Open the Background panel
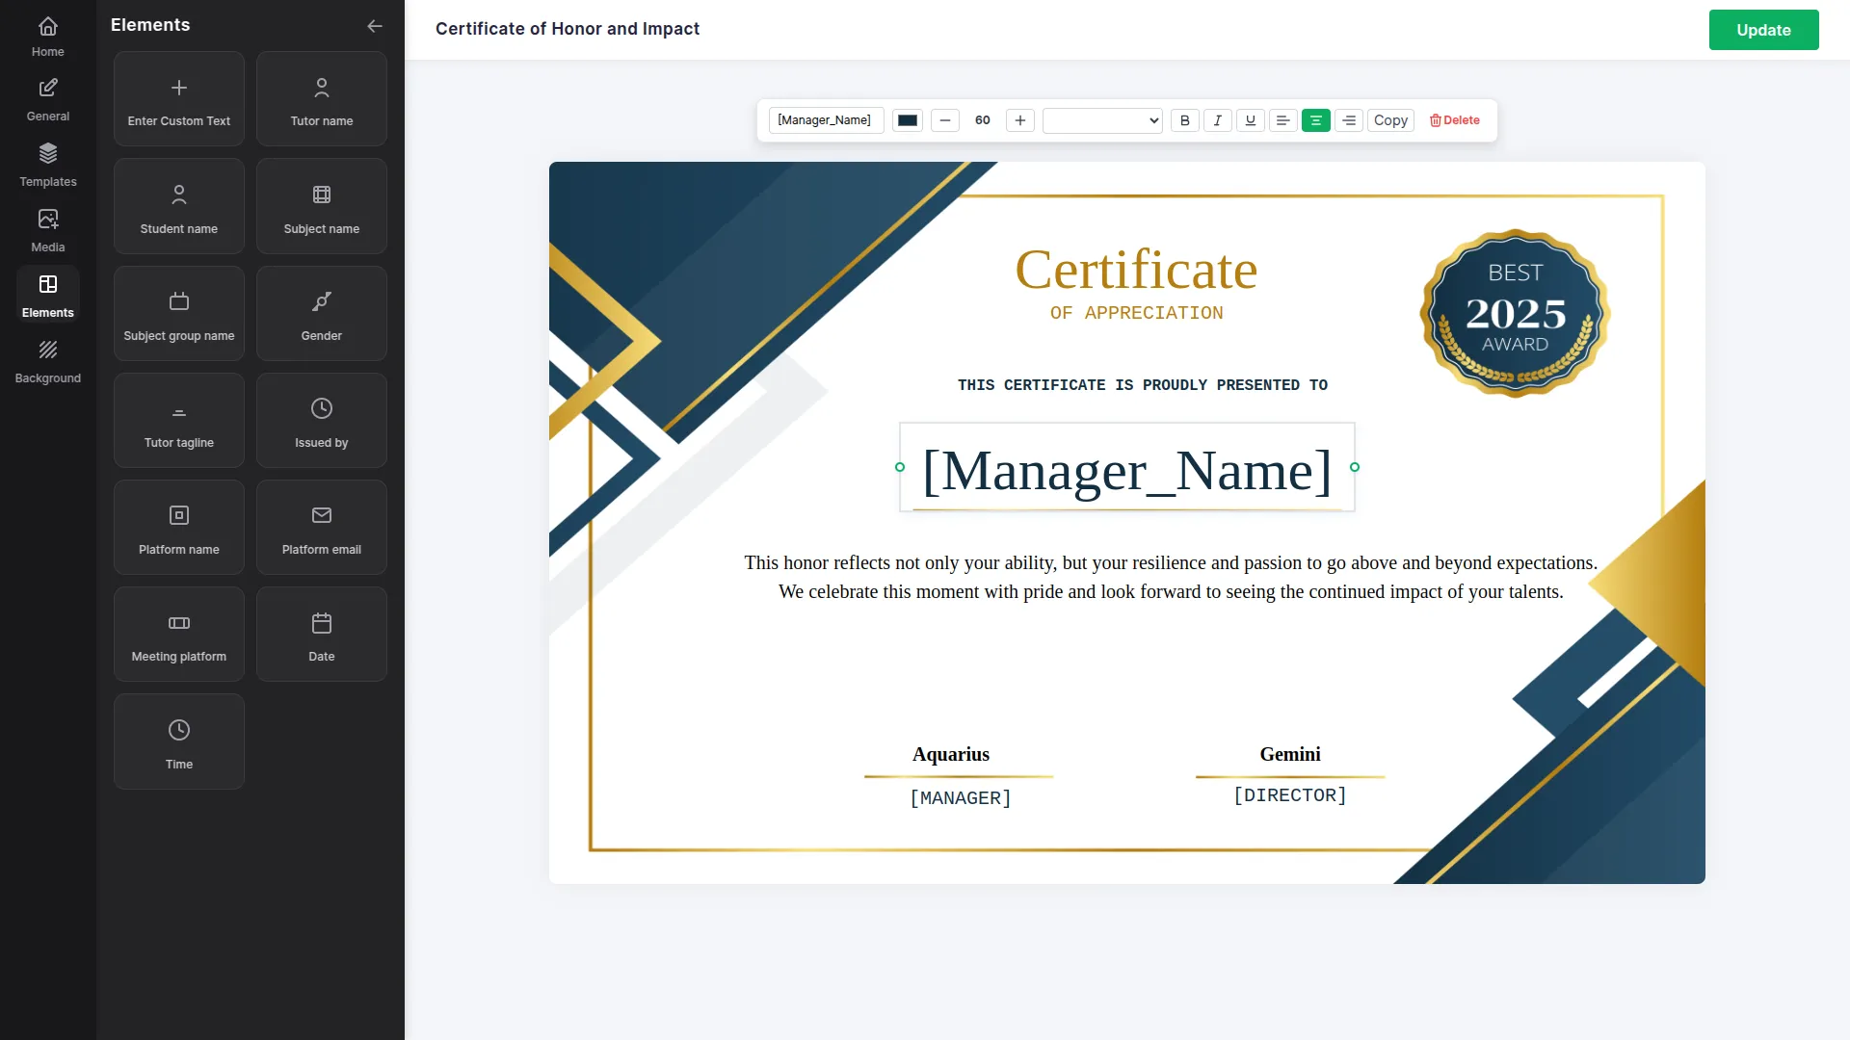Image resolution: width=1850 pixels, height=1040 pixels. tap(47, 361)
